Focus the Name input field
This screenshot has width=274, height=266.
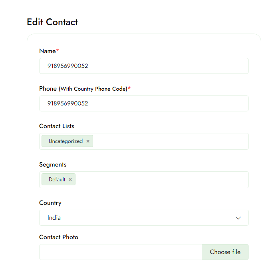(x=144, y=66)
